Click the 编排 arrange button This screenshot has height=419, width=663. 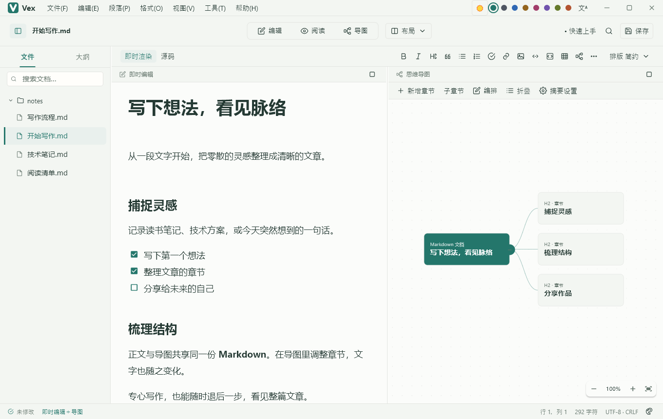[x=485, y=91]
